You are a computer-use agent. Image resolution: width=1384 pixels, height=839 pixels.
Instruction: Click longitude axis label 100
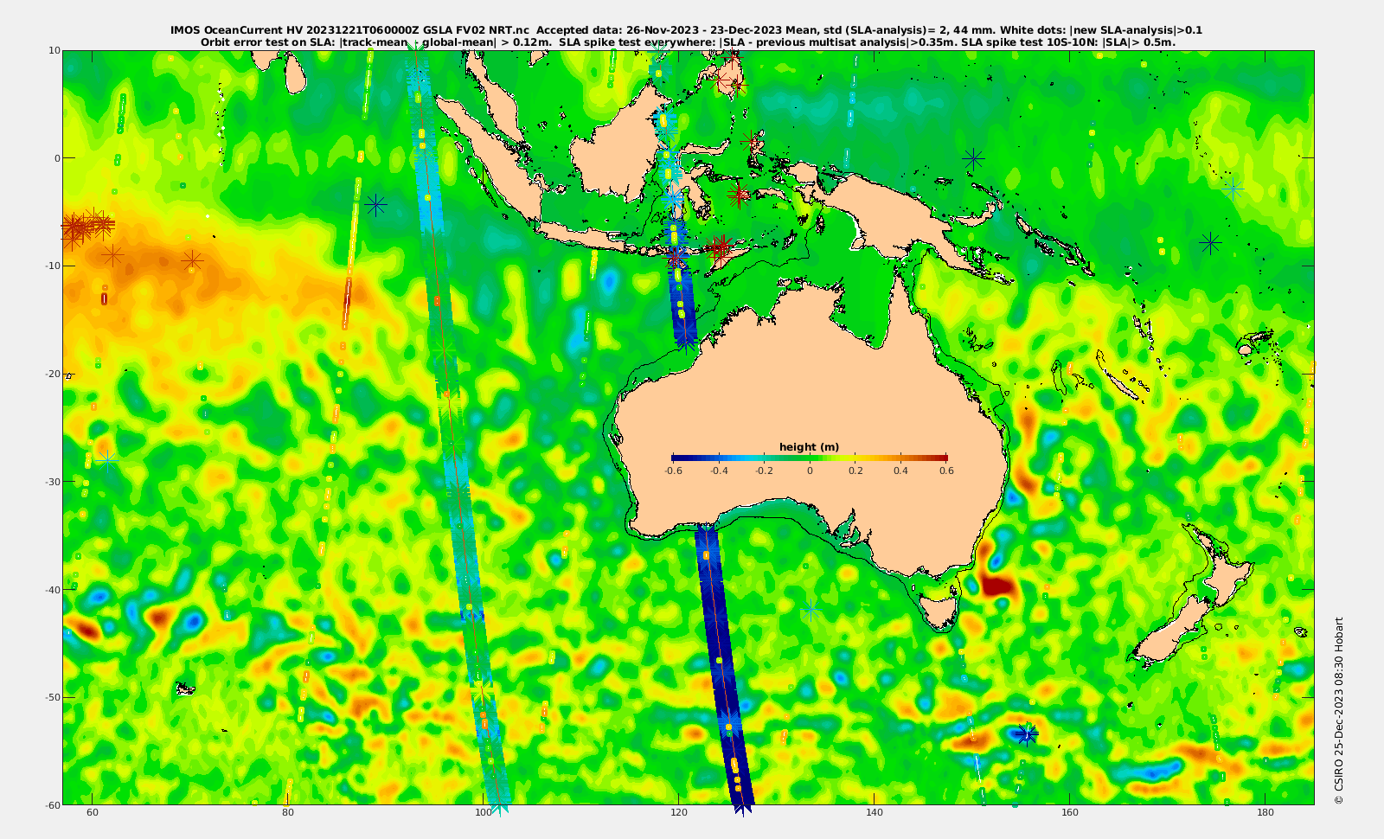484,812
